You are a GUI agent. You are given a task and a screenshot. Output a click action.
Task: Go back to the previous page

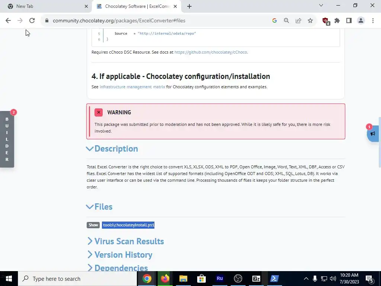(8, 21)
